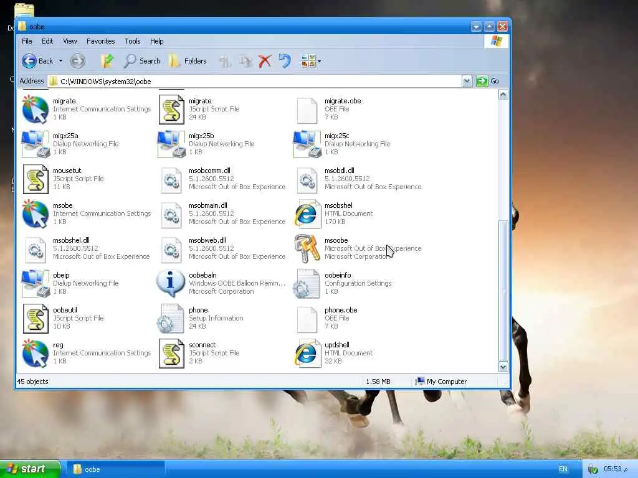Open the Favorites menu
The height and width of the screenshot is (478, 638).
coord(100,41)
